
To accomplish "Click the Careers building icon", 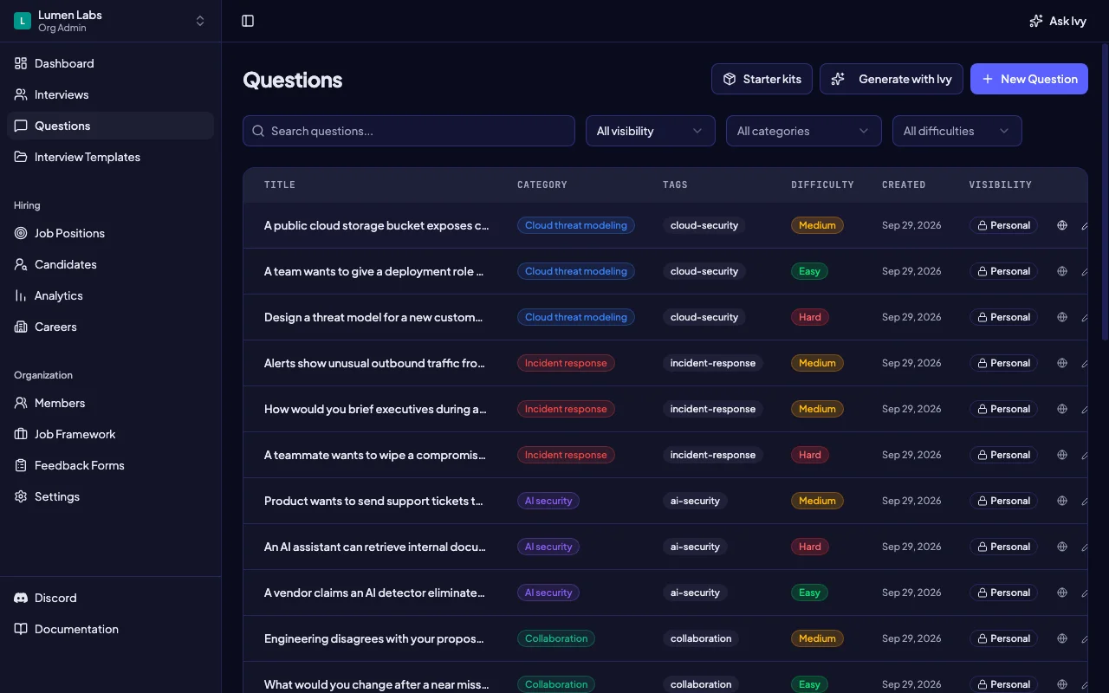I will (21, 327).
